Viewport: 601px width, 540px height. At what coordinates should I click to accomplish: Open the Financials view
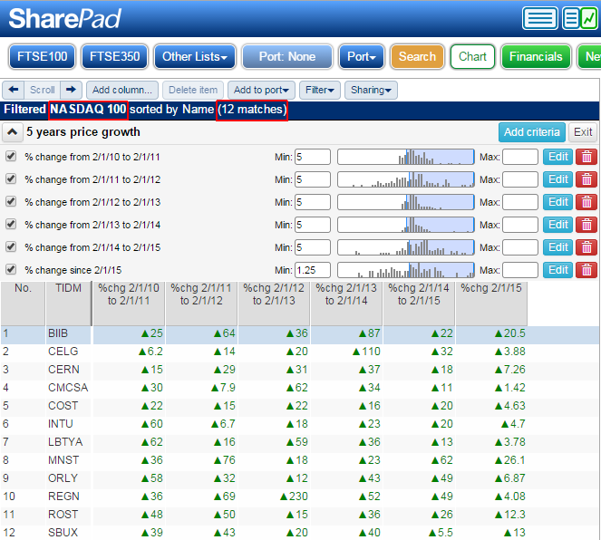point(536,57)
